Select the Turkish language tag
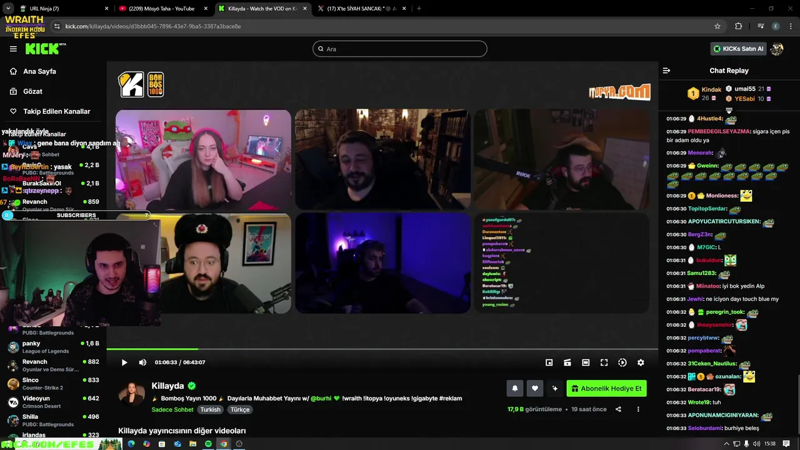 [x=210, y=409]
